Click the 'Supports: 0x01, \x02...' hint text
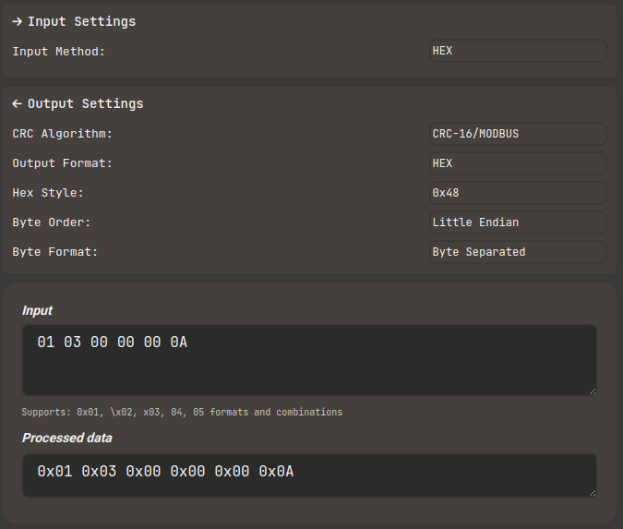Image resolution: width=623 pixels, height=529 pixels. [x=182, y=412]
